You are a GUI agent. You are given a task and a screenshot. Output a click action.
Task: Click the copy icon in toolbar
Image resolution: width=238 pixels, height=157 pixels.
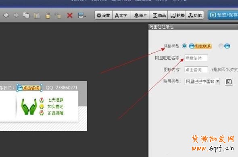pyautogui.click(x=26, y=15)
